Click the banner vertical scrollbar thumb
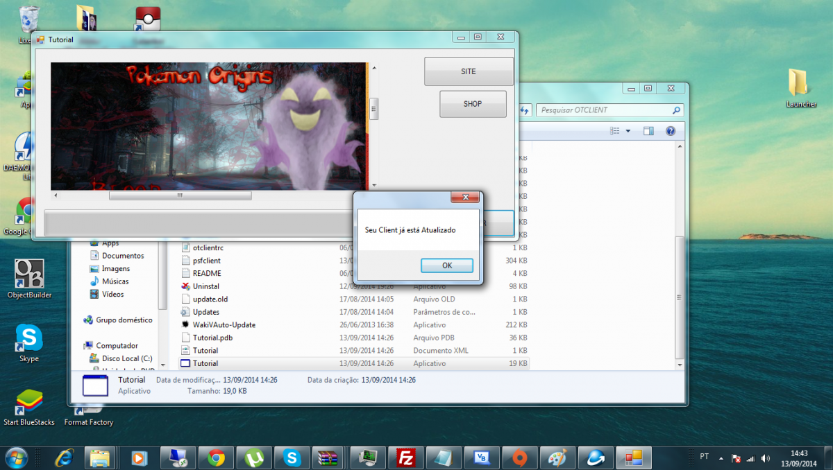Viewport: 833px width, 470px height. pyautogui.click(x=373, y=108)
